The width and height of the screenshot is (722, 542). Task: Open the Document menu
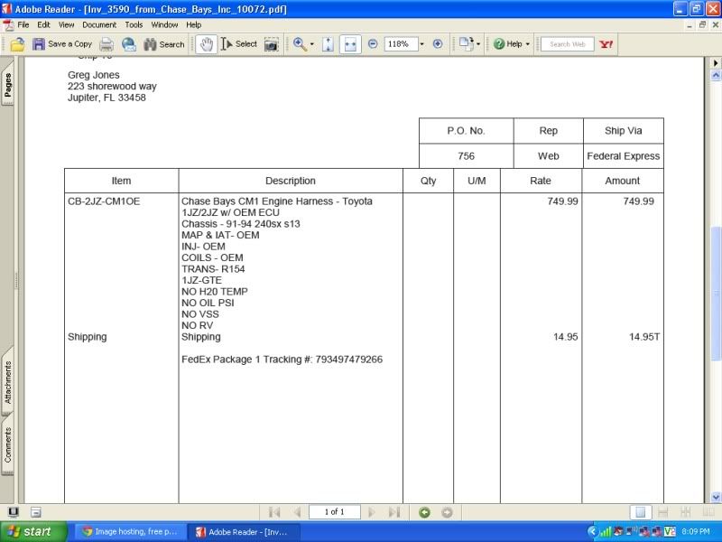click(99, 25)
